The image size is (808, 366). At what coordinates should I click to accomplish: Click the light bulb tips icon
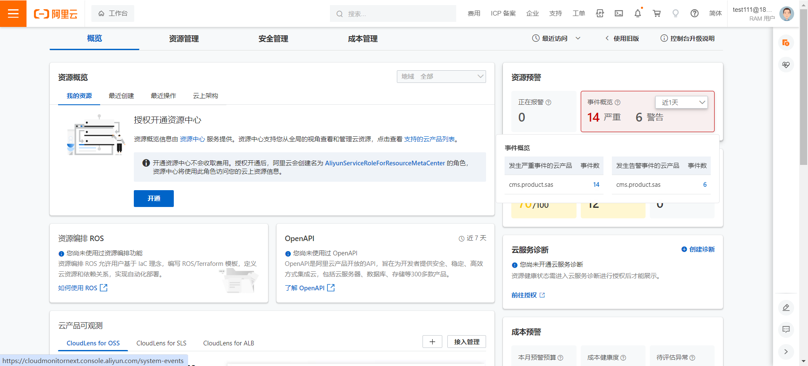point(675,13)
